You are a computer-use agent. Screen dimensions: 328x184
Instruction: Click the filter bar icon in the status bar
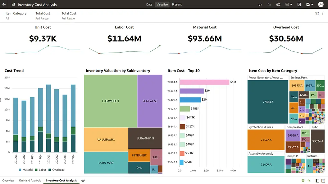pyautogui.click(x=303, y=181)
